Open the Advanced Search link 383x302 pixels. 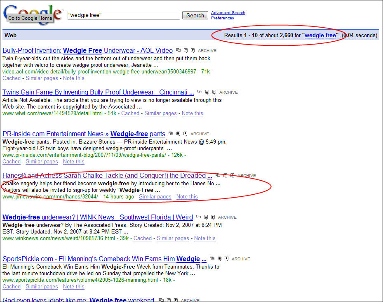(228, 13)
